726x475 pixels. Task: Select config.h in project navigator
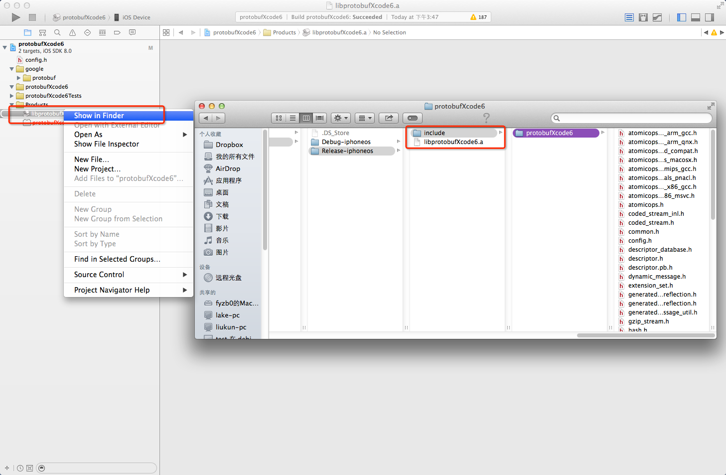pyautogui.click(x=36, y=60)
